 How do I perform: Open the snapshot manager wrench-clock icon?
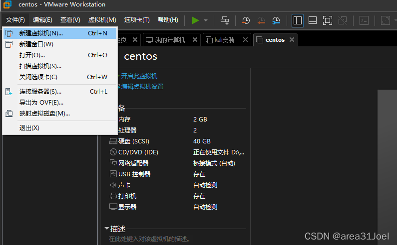[x=276, y=20]
